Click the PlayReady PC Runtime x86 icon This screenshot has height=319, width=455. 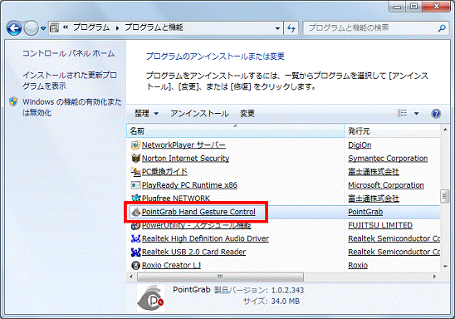tap(135, 185)
